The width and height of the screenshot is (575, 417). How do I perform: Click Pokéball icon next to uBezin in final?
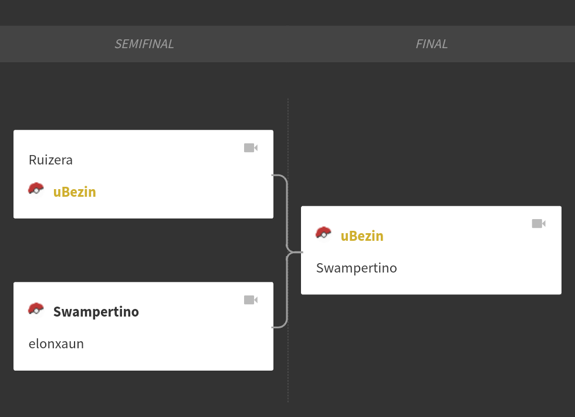(323, 233)
